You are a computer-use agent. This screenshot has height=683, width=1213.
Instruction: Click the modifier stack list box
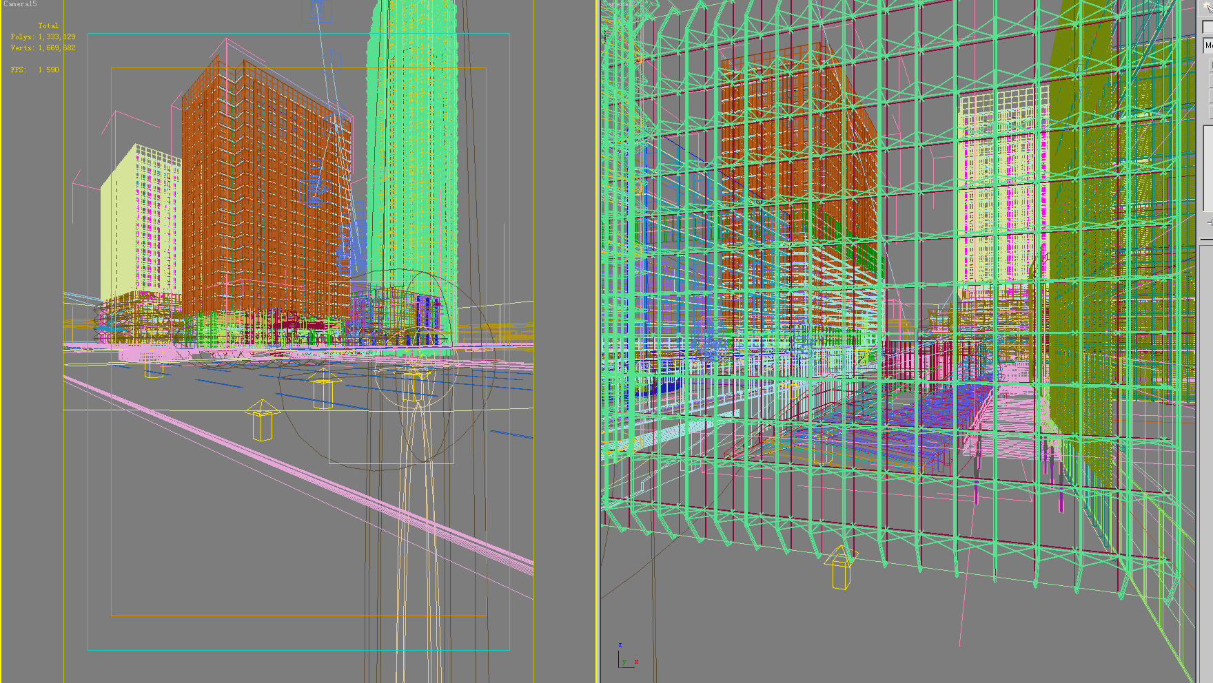point(1208,169)
